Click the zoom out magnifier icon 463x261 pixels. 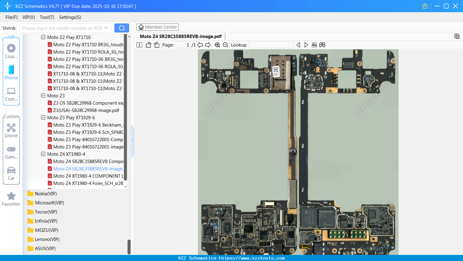click(x=225, y=45)
